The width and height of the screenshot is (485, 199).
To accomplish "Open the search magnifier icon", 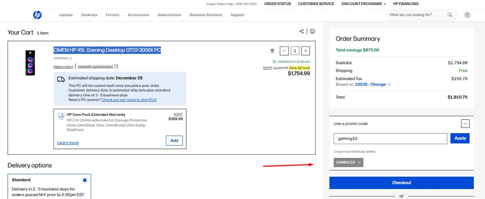I will (450, 15).
